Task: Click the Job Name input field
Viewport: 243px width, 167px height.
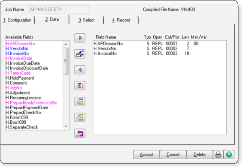Action: click(58, 9)
